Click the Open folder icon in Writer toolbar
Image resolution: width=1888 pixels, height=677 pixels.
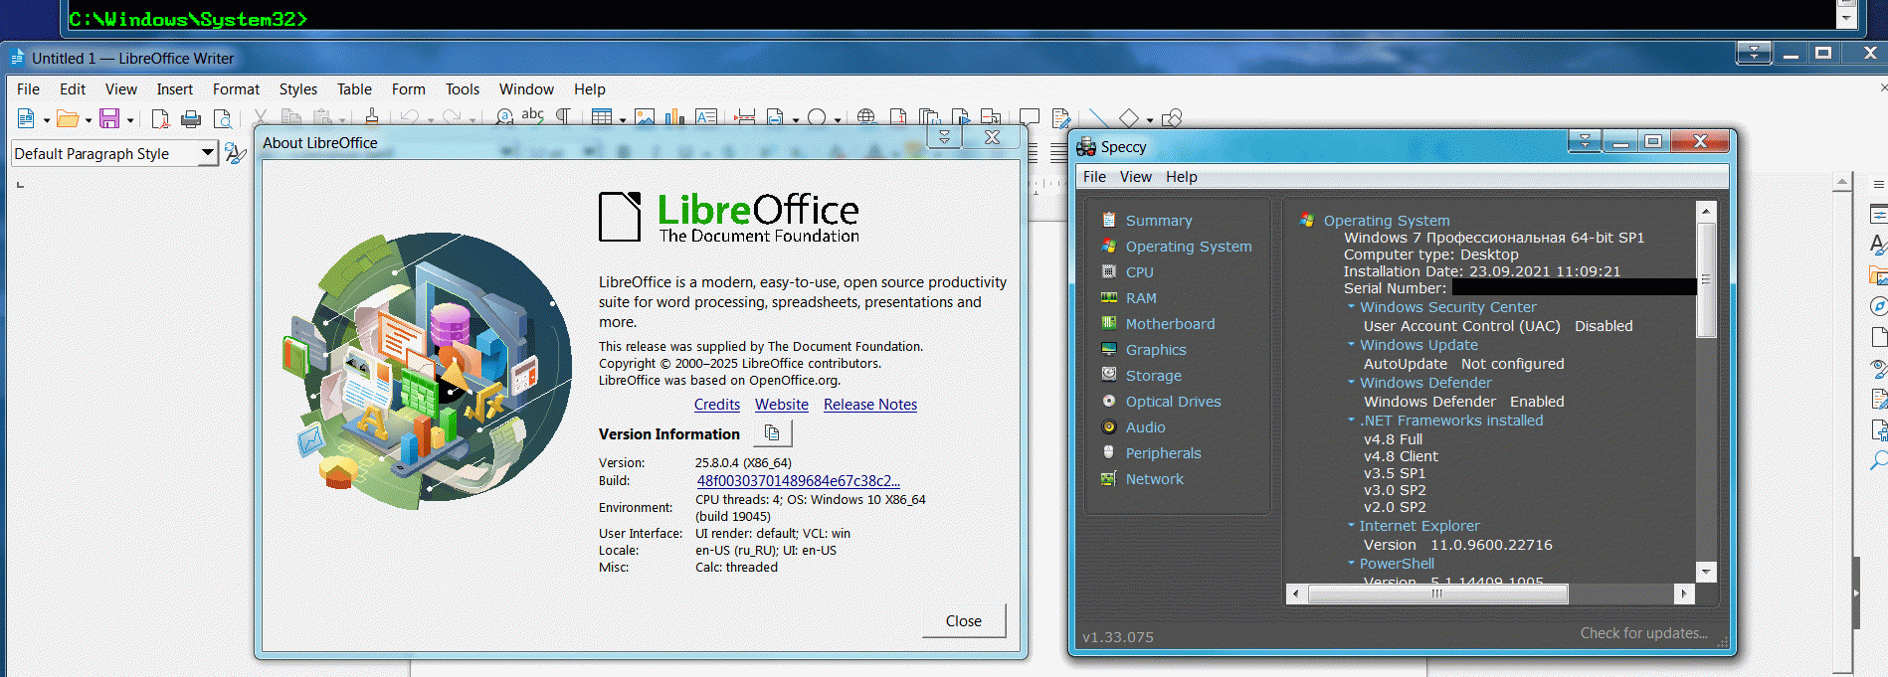pyautogui.click(x=68, y=119)
